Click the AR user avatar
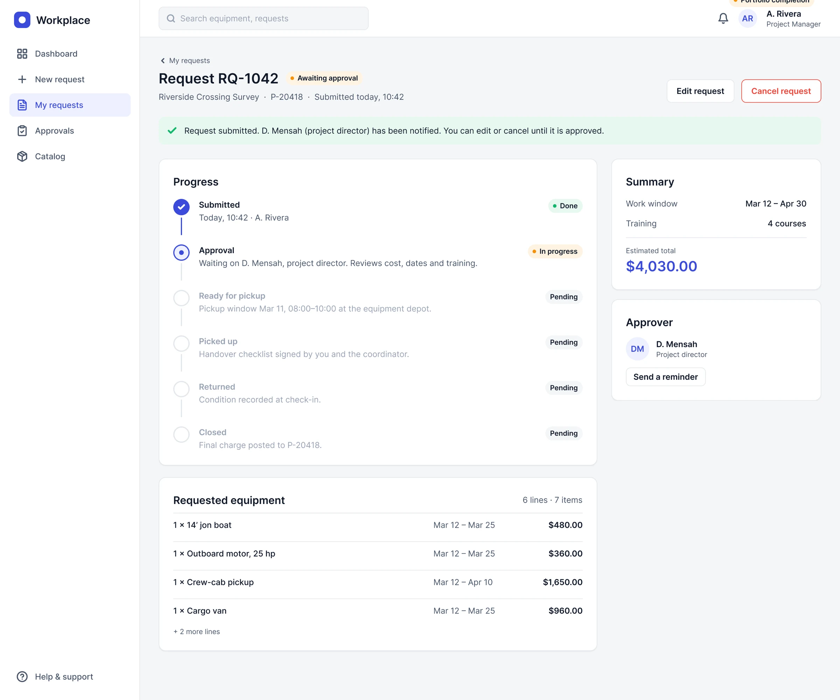This screenshot has width=840, height=700. [747, 19]
